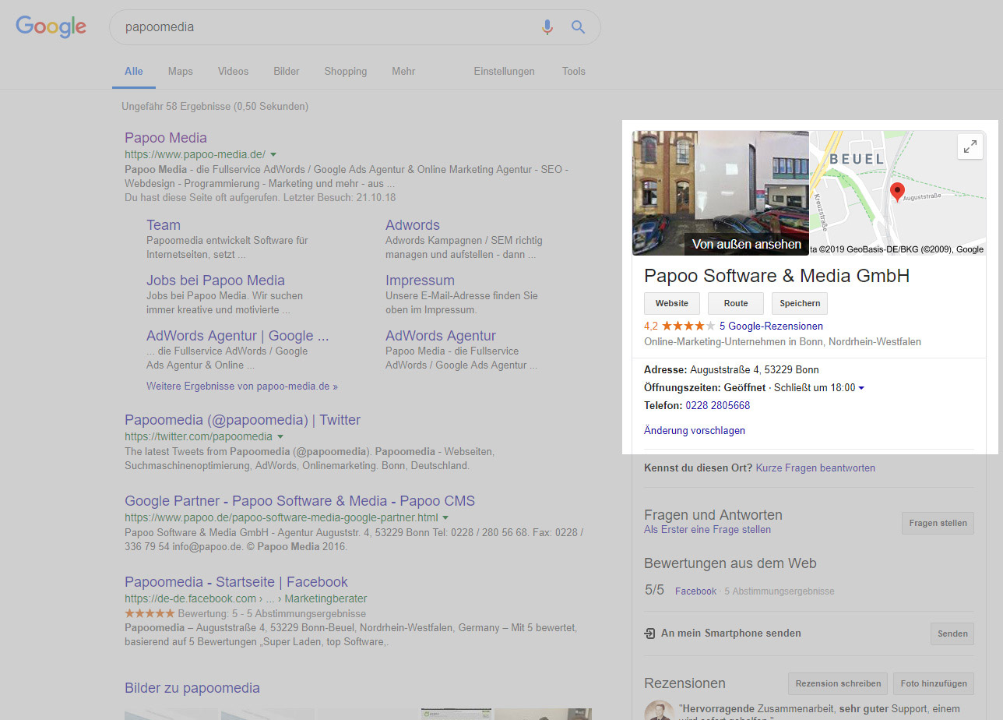Open the Papoo Media result title
This screenshot has height=720, width=1003.
(166, 138)
